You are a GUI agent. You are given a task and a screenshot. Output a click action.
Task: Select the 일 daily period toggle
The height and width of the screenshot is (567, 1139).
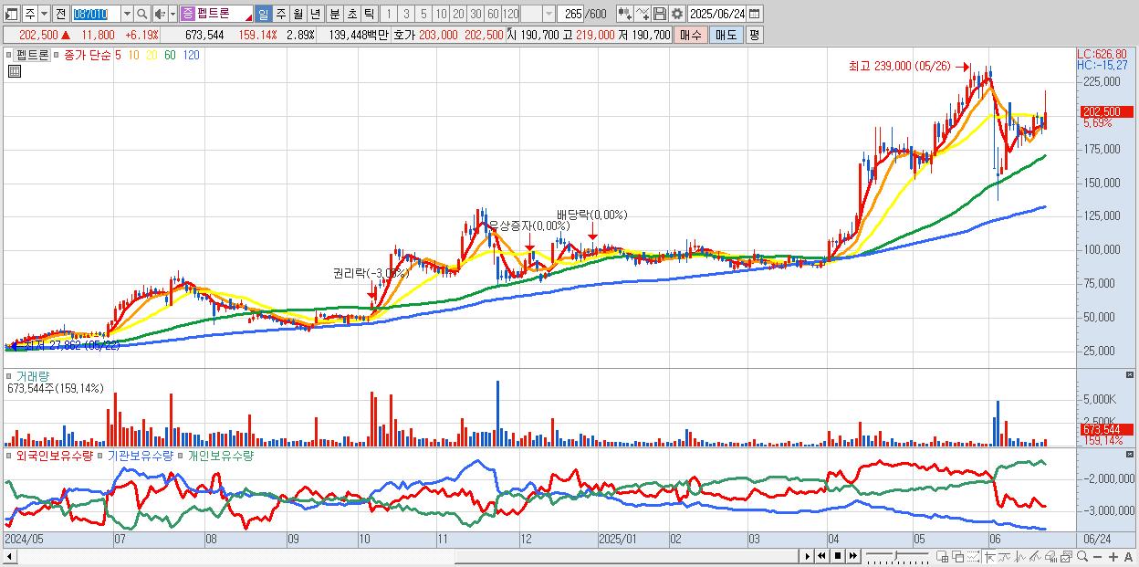[263, 14]
